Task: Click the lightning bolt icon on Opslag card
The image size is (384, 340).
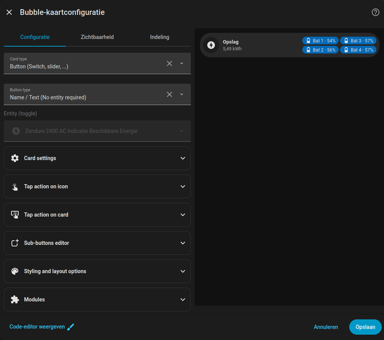Action: tap(211, 45)
